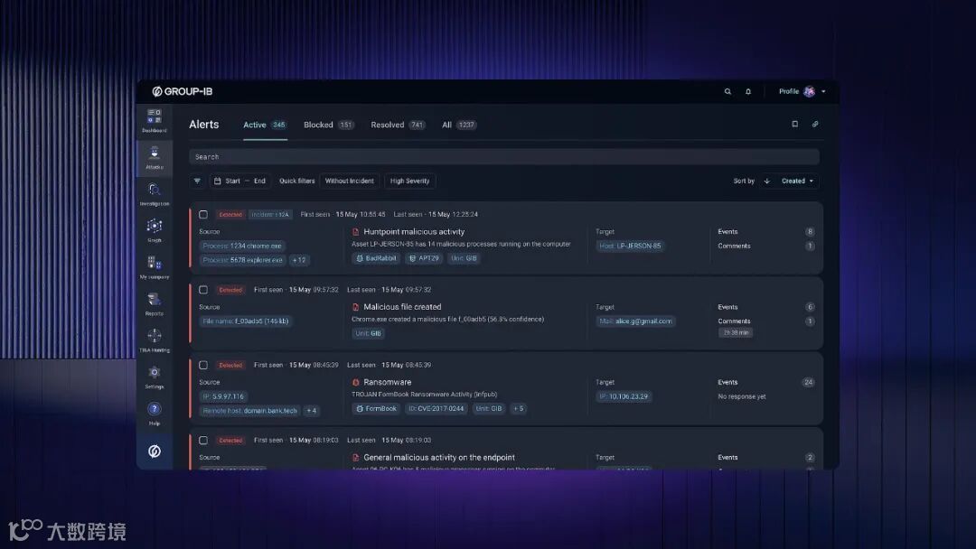Screen dimensions: 976x549
Task: Open the Reports sidebar icon
Action: point(155,303)
